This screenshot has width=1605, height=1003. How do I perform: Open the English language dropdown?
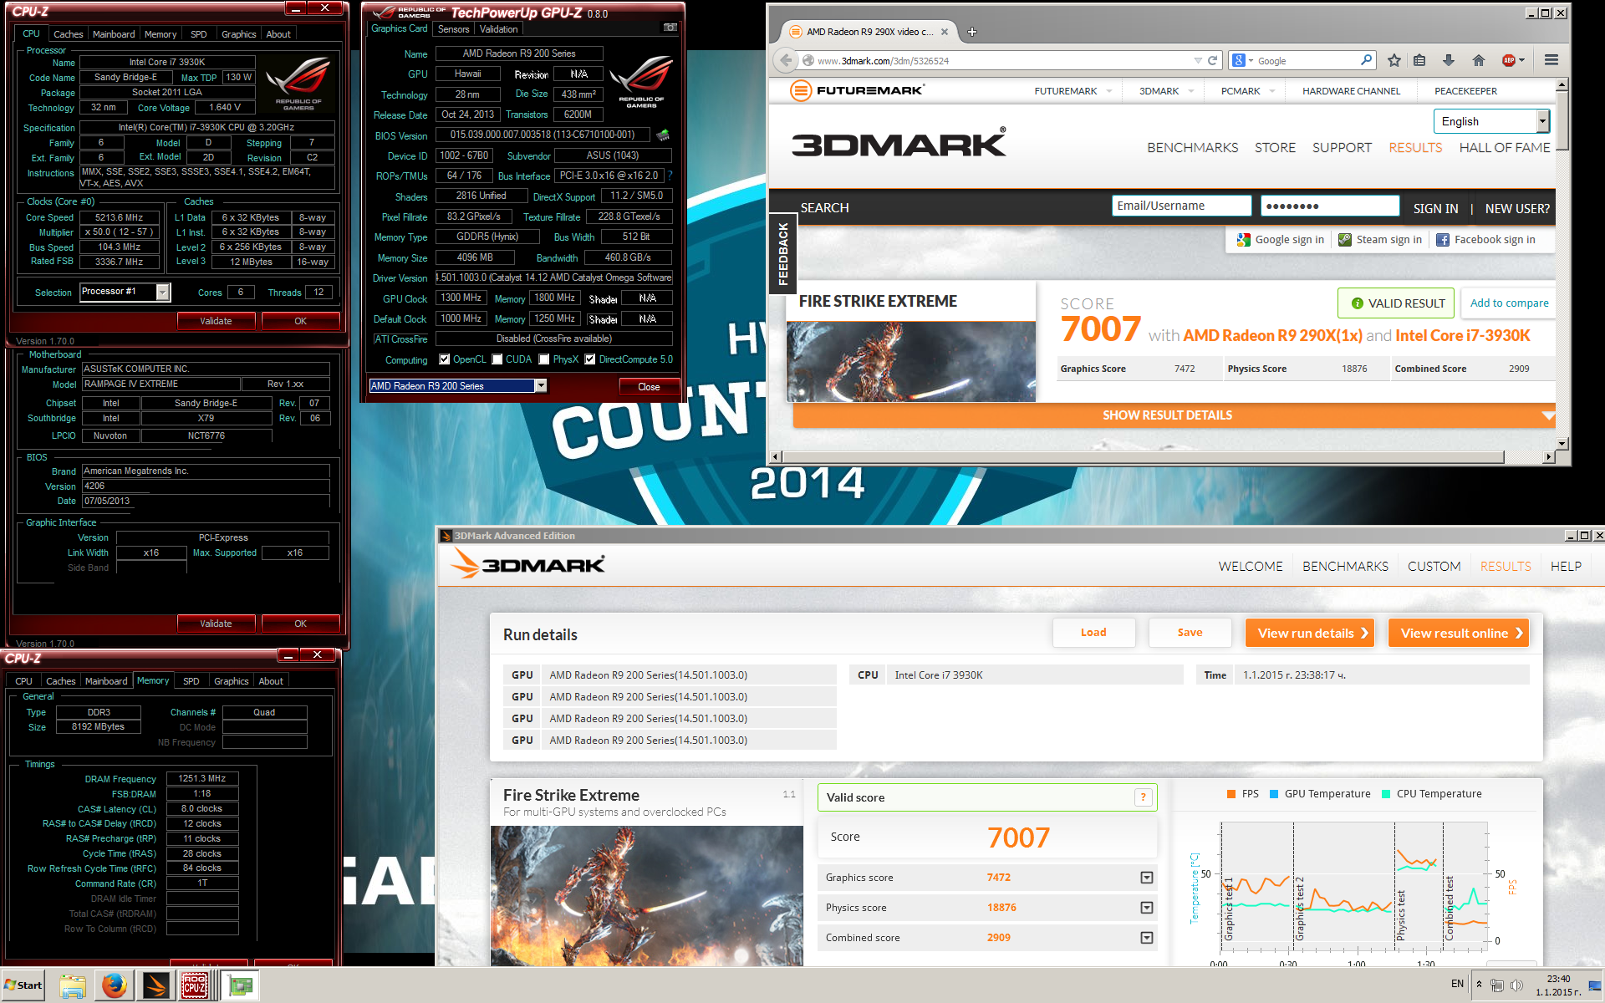click(x=1543, y=121)
